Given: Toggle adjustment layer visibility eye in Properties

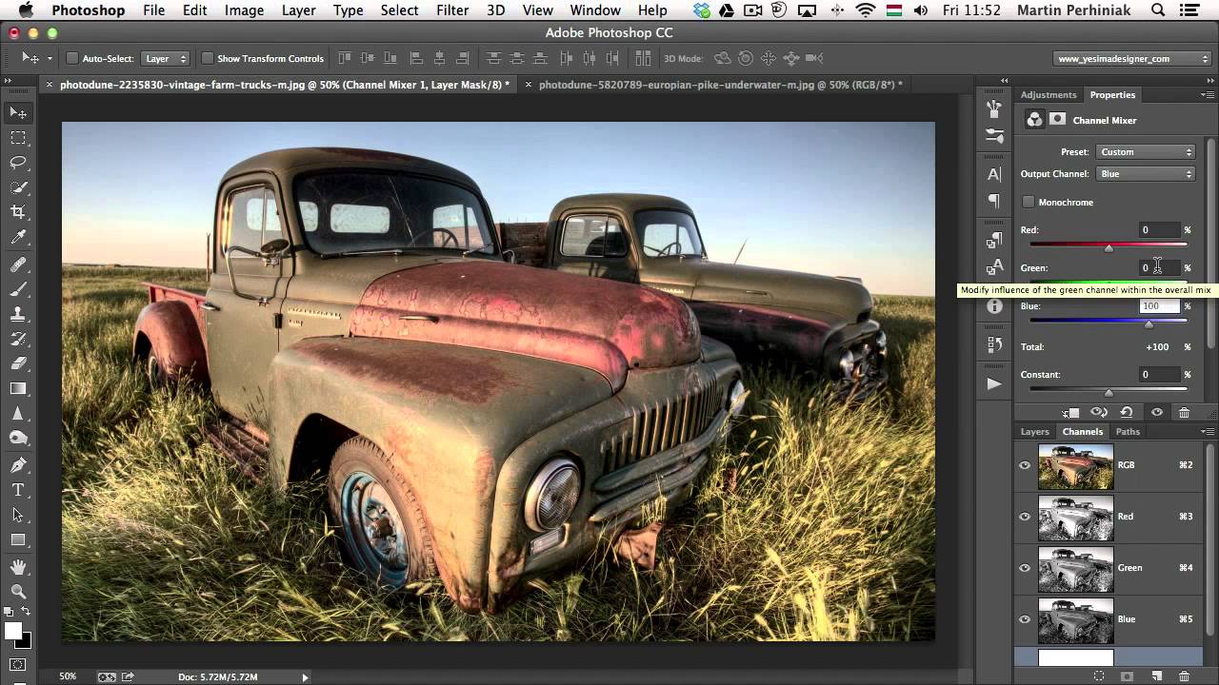Looking at the screenshot, I should [x=1156, y=412].
